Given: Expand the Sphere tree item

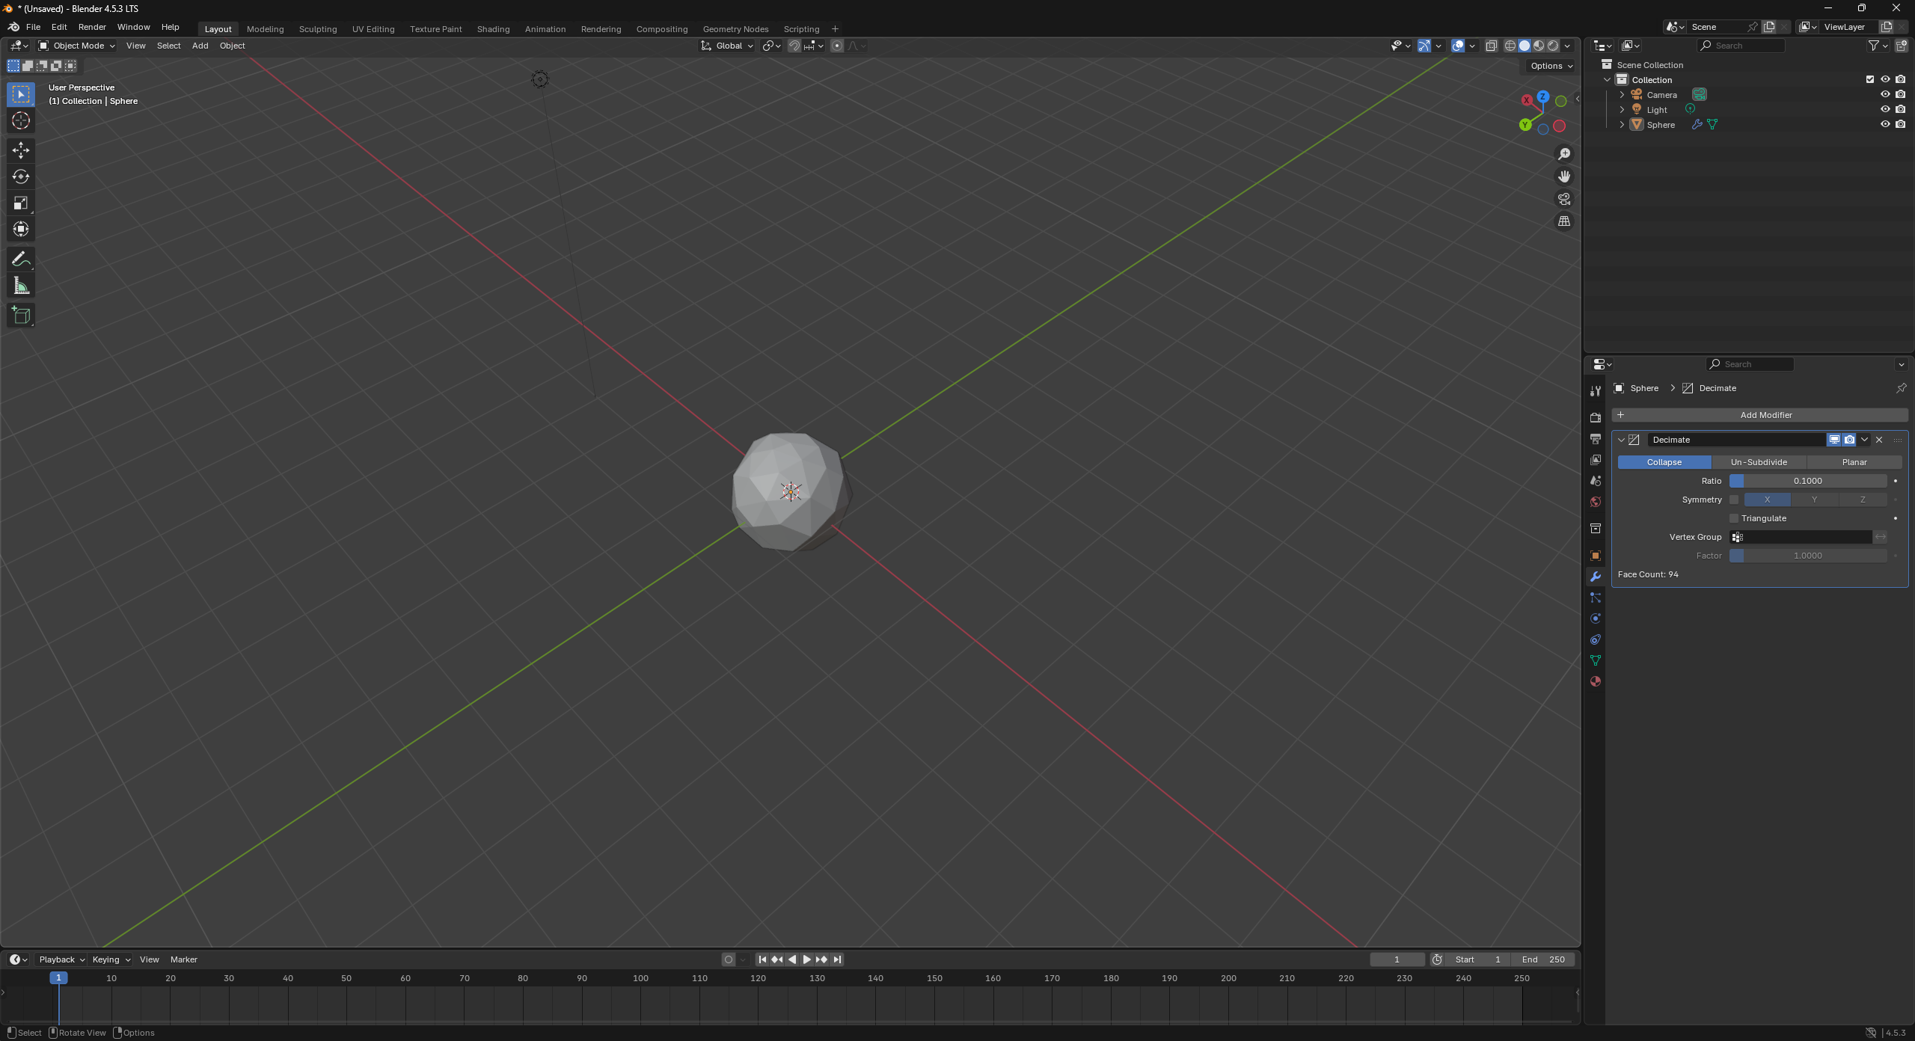Looking at the screenshot, I should click(1622, 124).
